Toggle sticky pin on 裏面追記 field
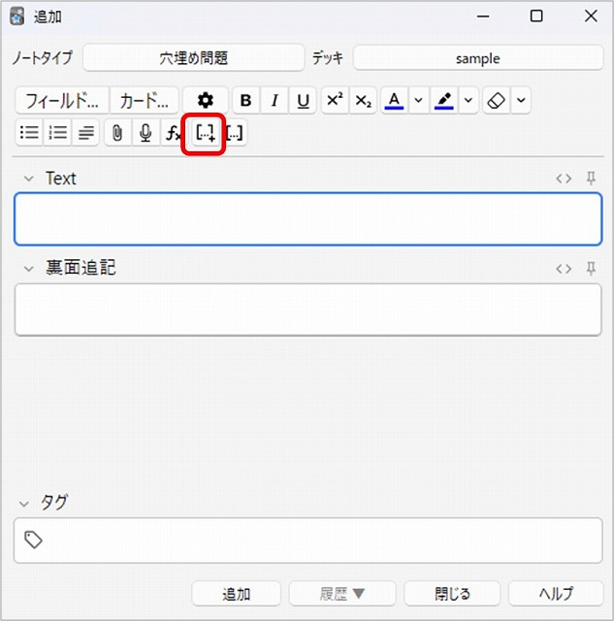 coord(591,269)
